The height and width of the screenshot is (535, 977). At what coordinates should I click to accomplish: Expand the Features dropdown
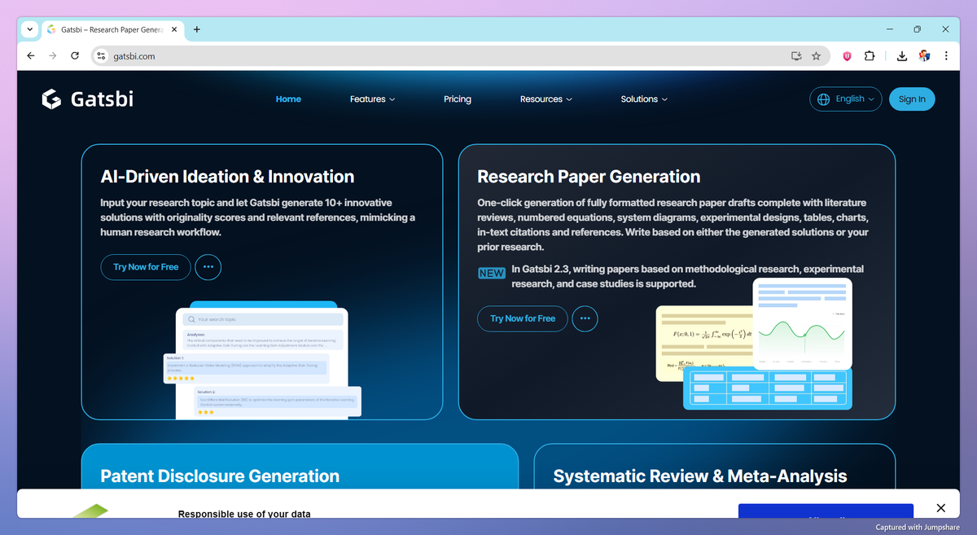(372, 99)
